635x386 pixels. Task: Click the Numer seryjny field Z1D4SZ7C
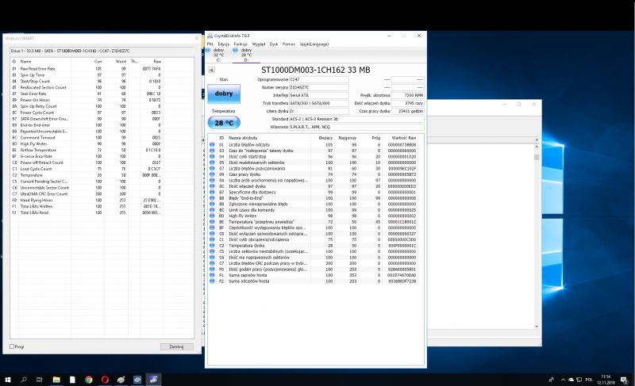click(319, 87)
